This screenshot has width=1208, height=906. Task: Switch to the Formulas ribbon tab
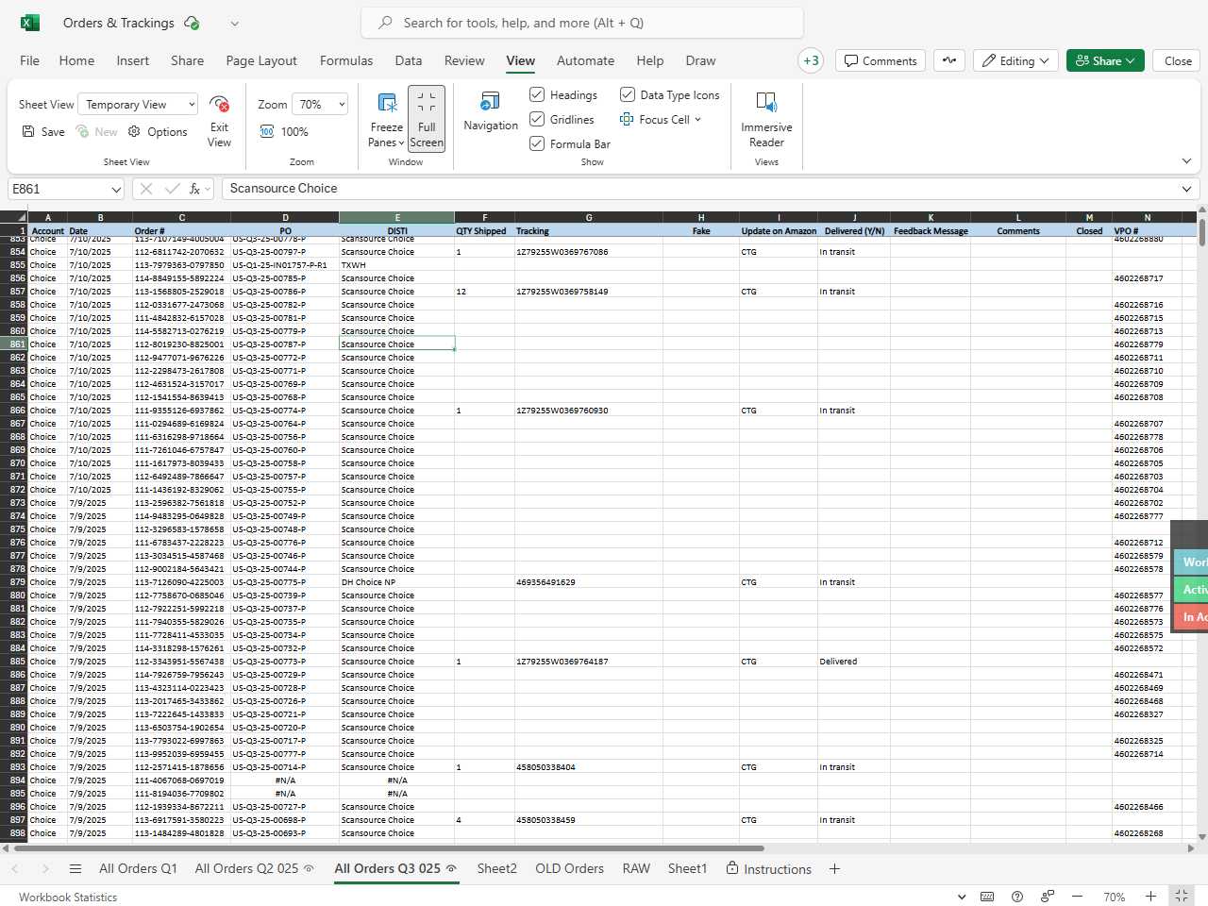[346, 60]
